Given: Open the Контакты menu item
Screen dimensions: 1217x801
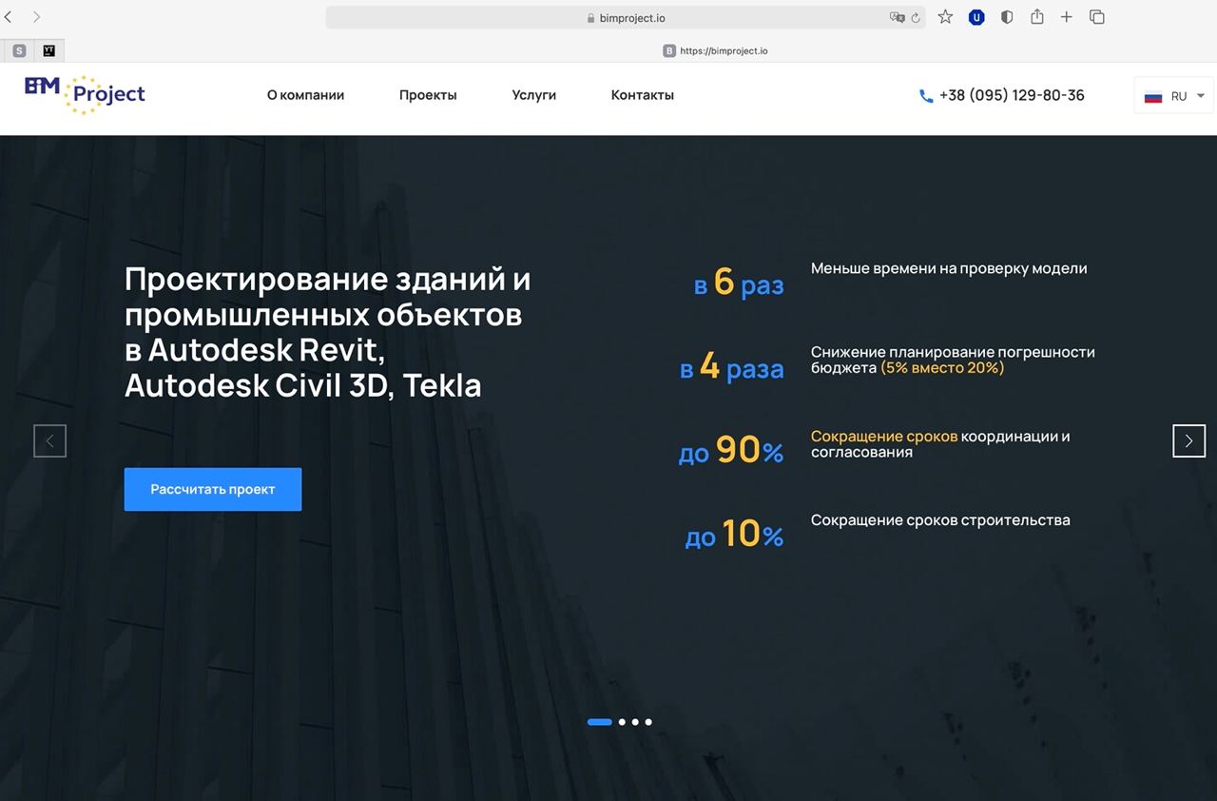Looking at the screenshot, I should pos(643,95).
